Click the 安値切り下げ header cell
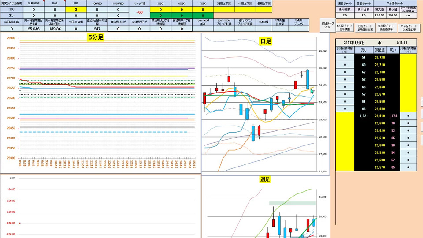This screenshot has height=238, width=423. point(140,22)
